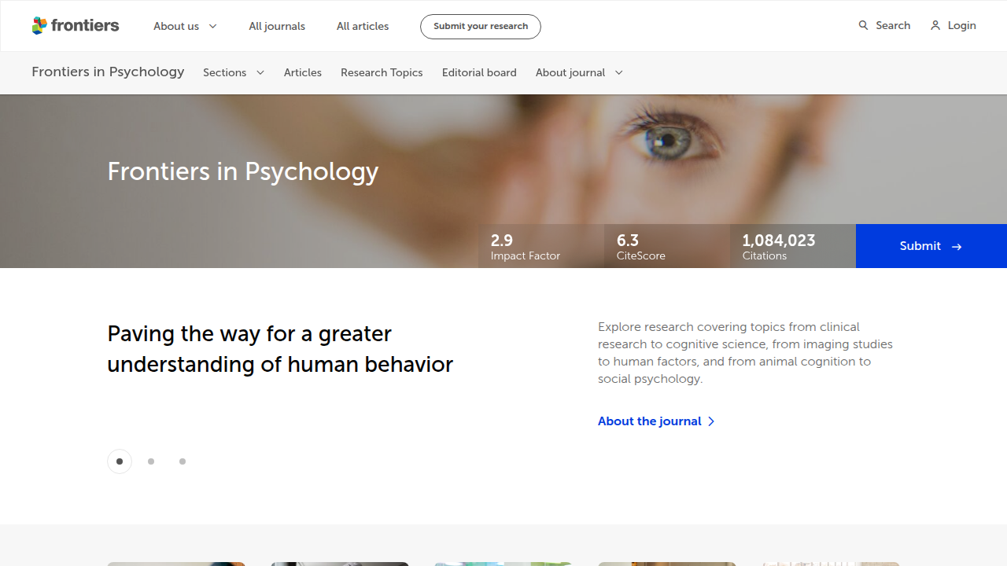This screenshot has height=566, width=1007.
Task: Click the 6.3 CiteScore stat
Action: click(667, 246)
